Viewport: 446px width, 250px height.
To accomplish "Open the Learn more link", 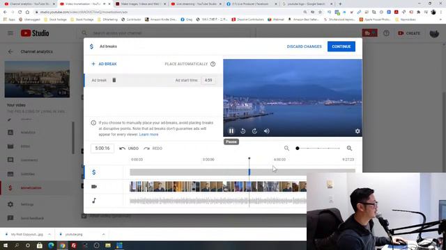I will (x=148, y=134).
